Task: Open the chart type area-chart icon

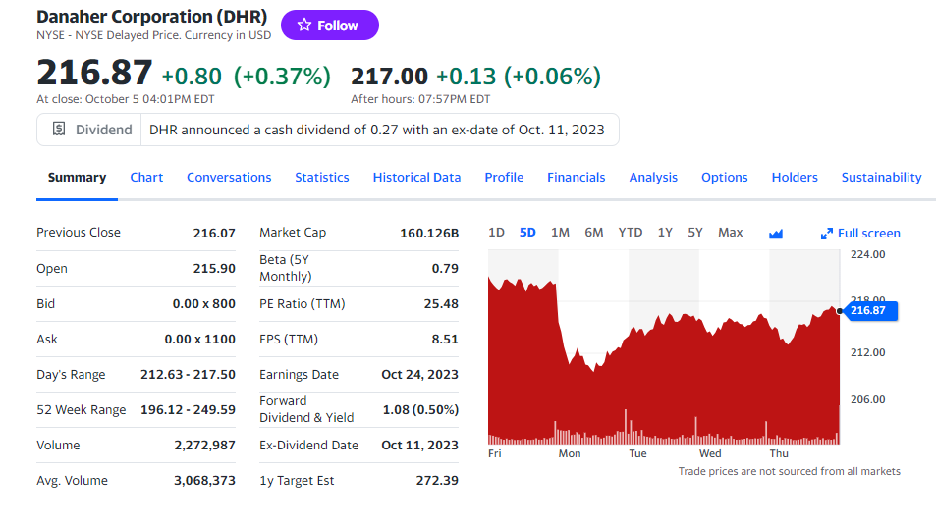Action: click(776, 234)
